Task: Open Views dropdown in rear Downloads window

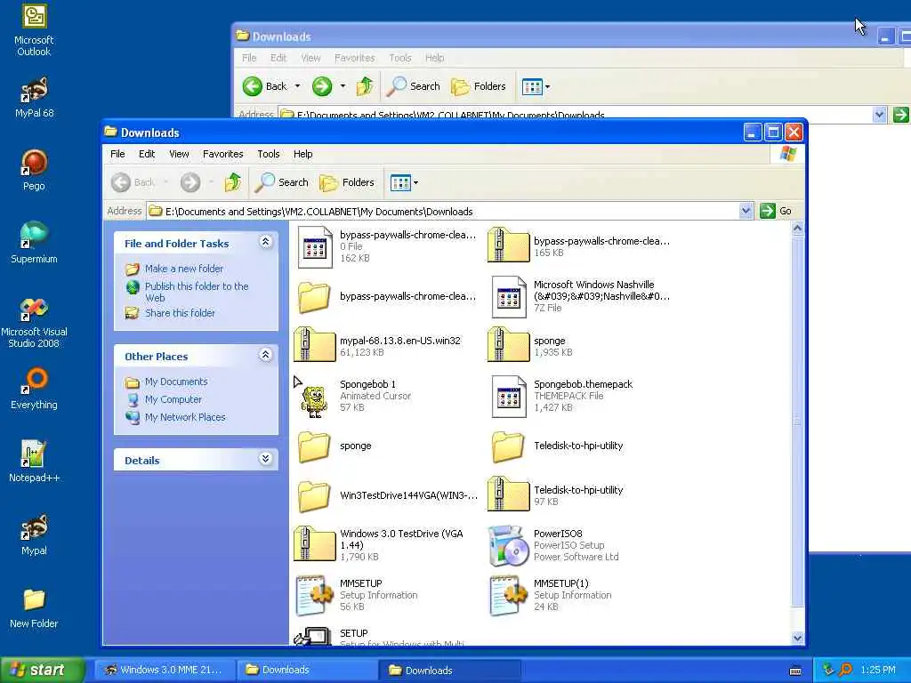Action: click(536, 86)
